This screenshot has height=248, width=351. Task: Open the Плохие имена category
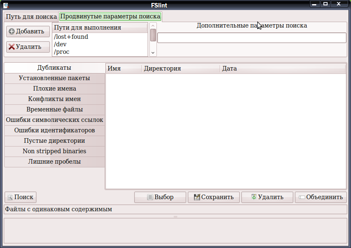(x=54, y=89)
